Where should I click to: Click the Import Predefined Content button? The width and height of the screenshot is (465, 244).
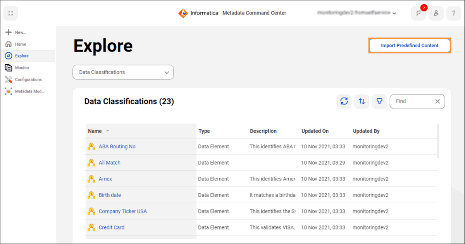tap(410, 45)
